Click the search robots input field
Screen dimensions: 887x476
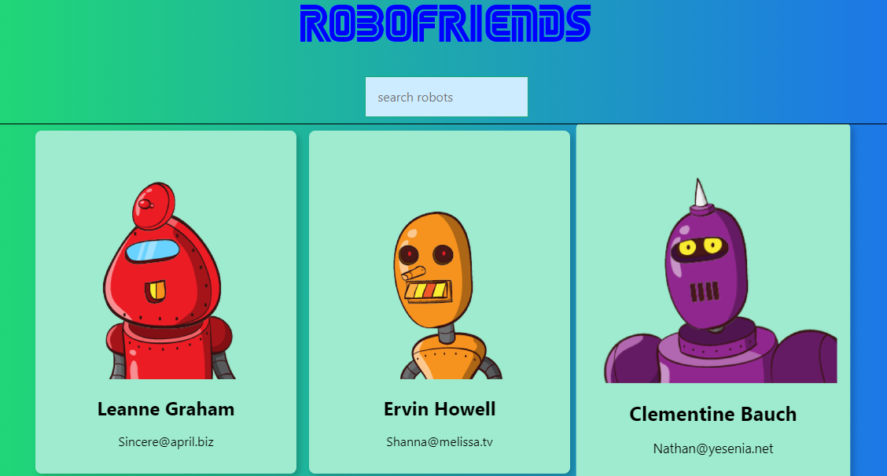447,97
